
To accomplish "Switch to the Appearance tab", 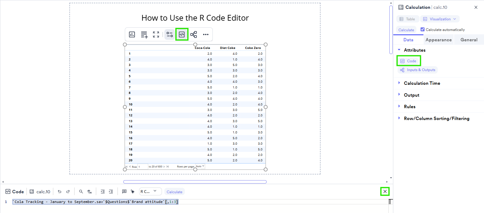I will [x=439, y=40].
